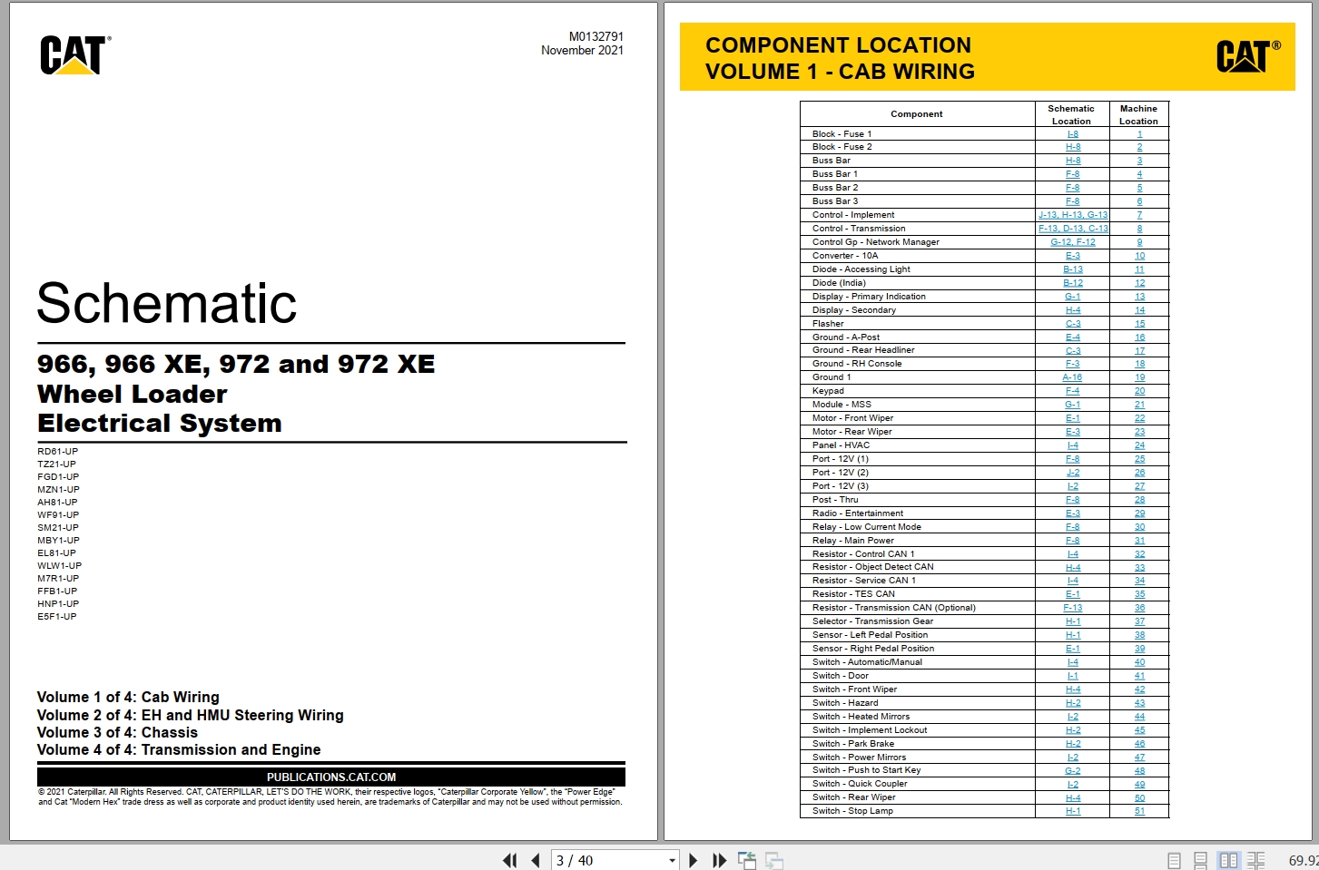Open machine location 51 for Switch - Stop Lamp
This screenshot has height=870, width=1319.
[x=1139, y=811]
